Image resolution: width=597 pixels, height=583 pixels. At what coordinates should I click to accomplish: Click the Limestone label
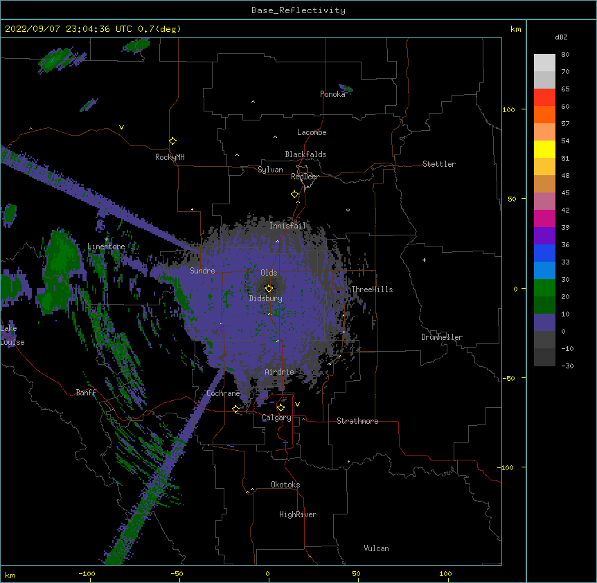tap(106, 246)
